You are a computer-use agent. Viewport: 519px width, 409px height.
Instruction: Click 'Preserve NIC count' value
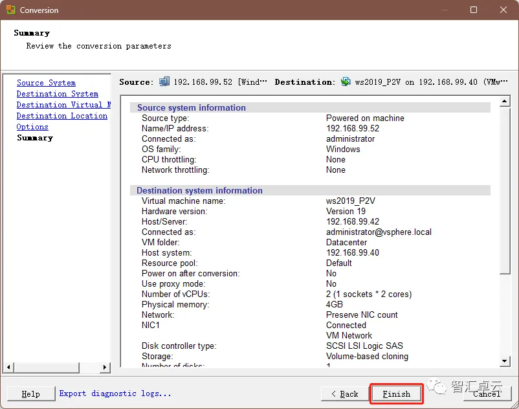[x=362, y=315]
